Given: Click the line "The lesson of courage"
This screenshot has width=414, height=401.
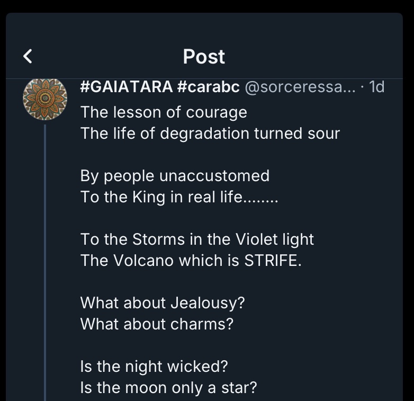Looking at the screenshot, I should point(164,112).
